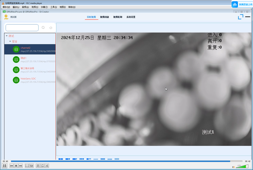Viewport: 253px width, 170px height.
Task: Click the device search input field
Action: (x=22, y=28)
